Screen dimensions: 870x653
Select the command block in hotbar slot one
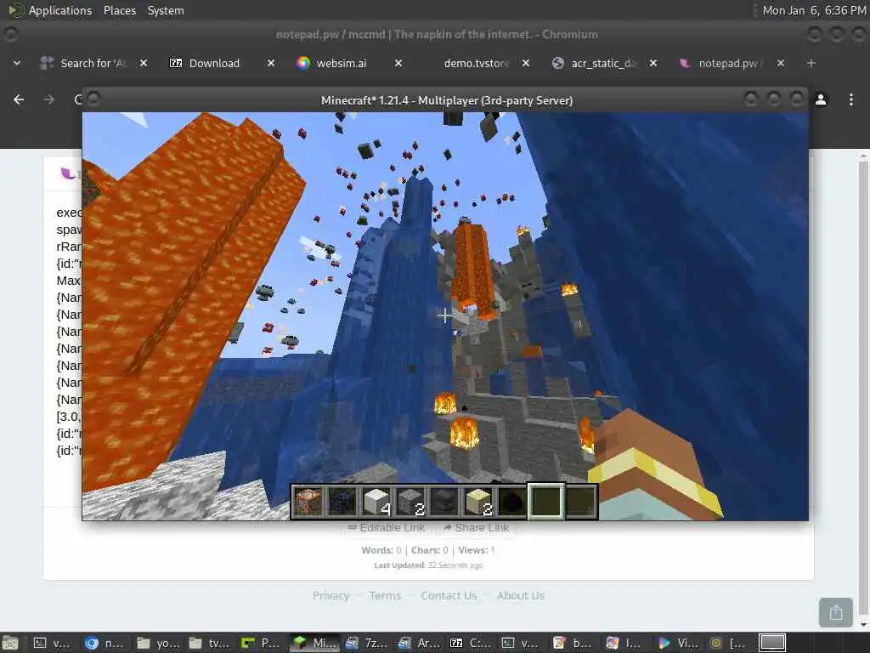point(308,502)
